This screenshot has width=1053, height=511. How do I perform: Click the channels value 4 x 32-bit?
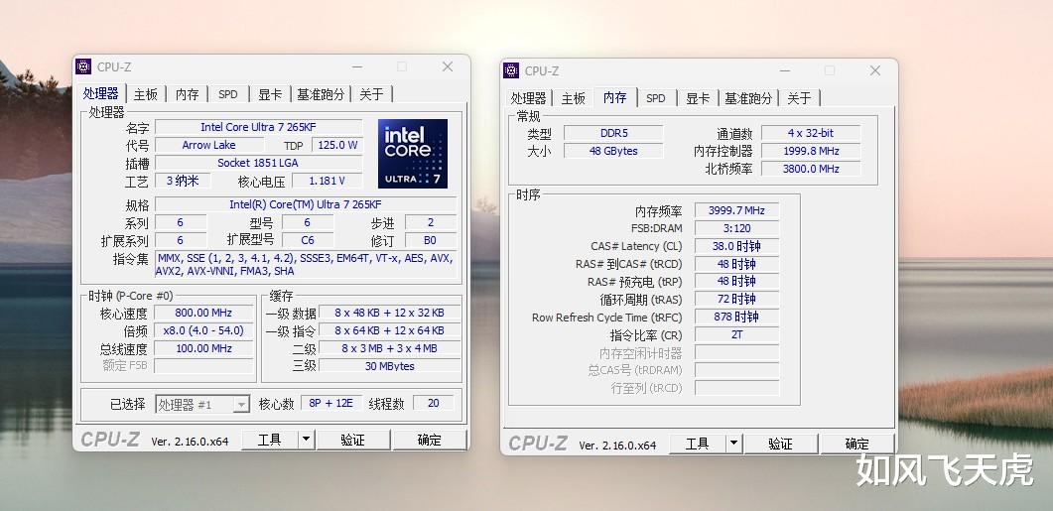[x=811, y=133]
